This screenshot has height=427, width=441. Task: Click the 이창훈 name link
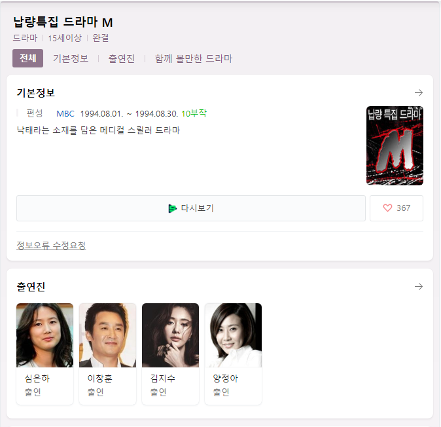coord(100,379)
